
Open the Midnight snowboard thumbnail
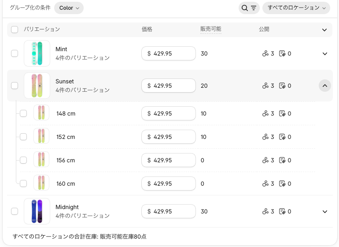(x=37, y=211)
